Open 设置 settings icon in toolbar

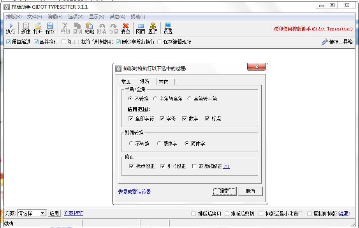pos(168,28)
